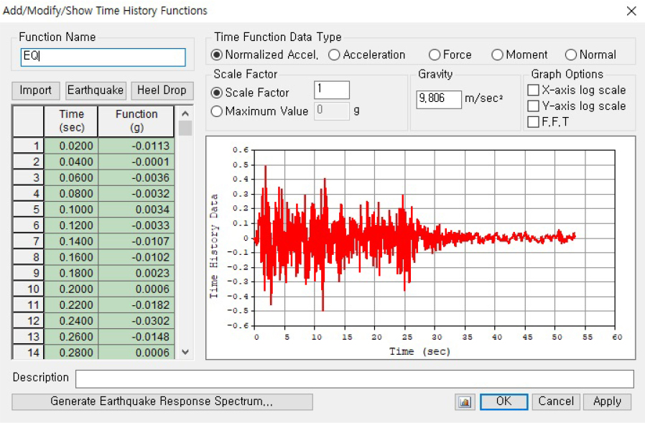Close the Time History Functions dialog
The height and width of the screenshot is (423, 645).
[x=631, y=11]
